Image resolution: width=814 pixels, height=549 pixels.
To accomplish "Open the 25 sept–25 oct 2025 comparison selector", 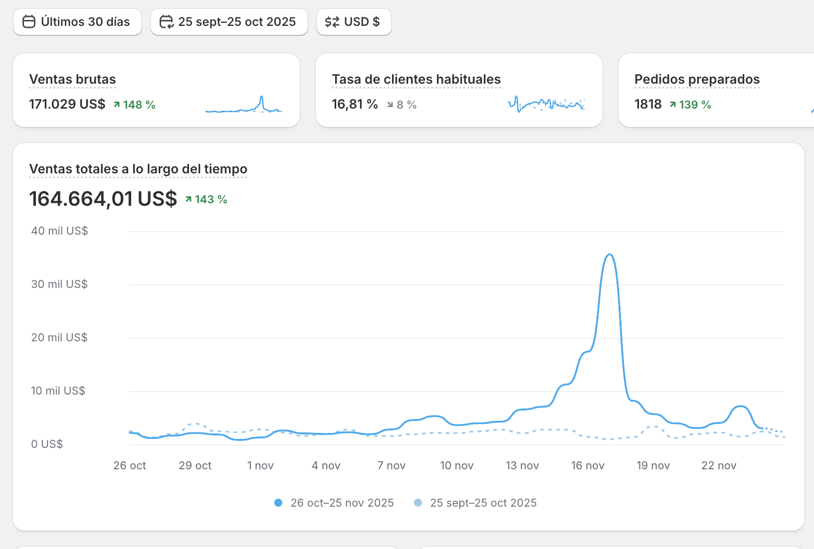I will [x=229, y=22].
